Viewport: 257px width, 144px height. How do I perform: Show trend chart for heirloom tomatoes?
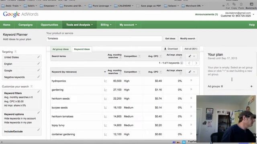105,116
